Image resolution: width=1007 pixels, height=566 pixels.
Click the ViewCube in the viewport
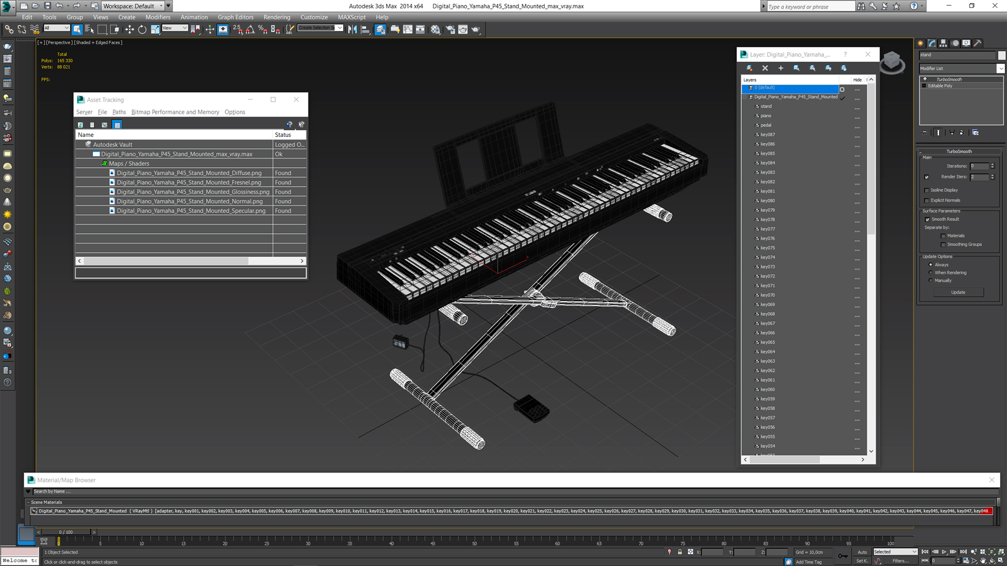892,62
